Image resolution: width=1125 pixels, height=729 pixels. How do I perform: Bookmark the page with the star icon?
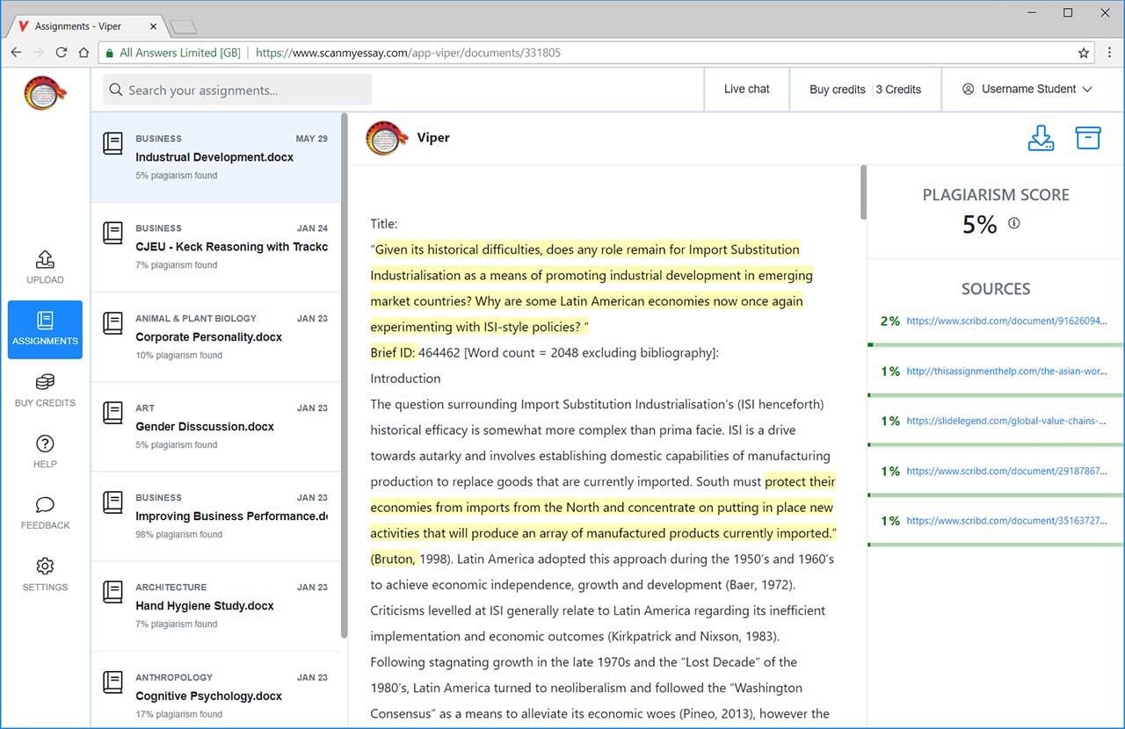(x=1084, y=53)
